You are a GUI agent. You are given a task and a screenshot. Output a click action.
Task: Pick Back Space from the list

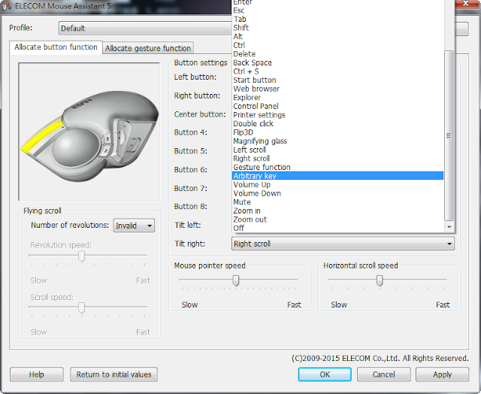pyautogui.click(x=337, y=62)
